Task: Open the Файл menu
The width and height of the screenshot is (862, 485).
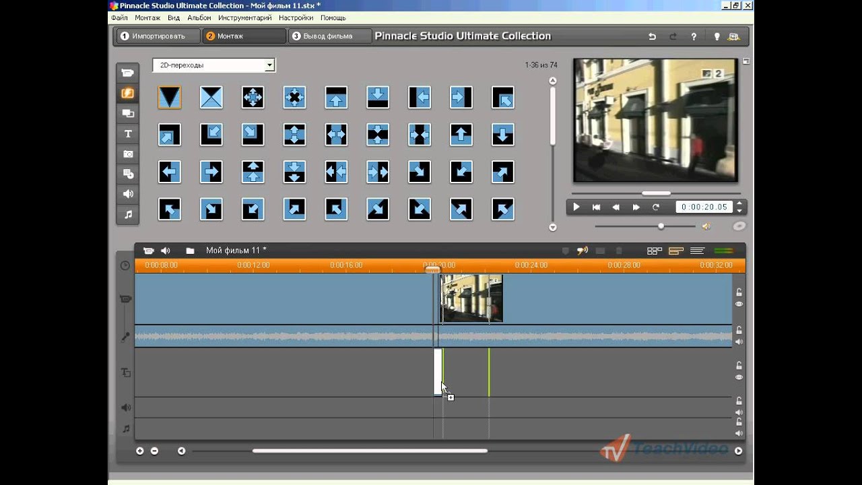Action: tap(119, 18)
